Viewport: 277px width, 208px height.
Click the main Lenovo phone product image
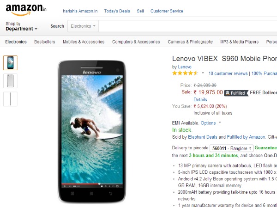pos(92,132)
